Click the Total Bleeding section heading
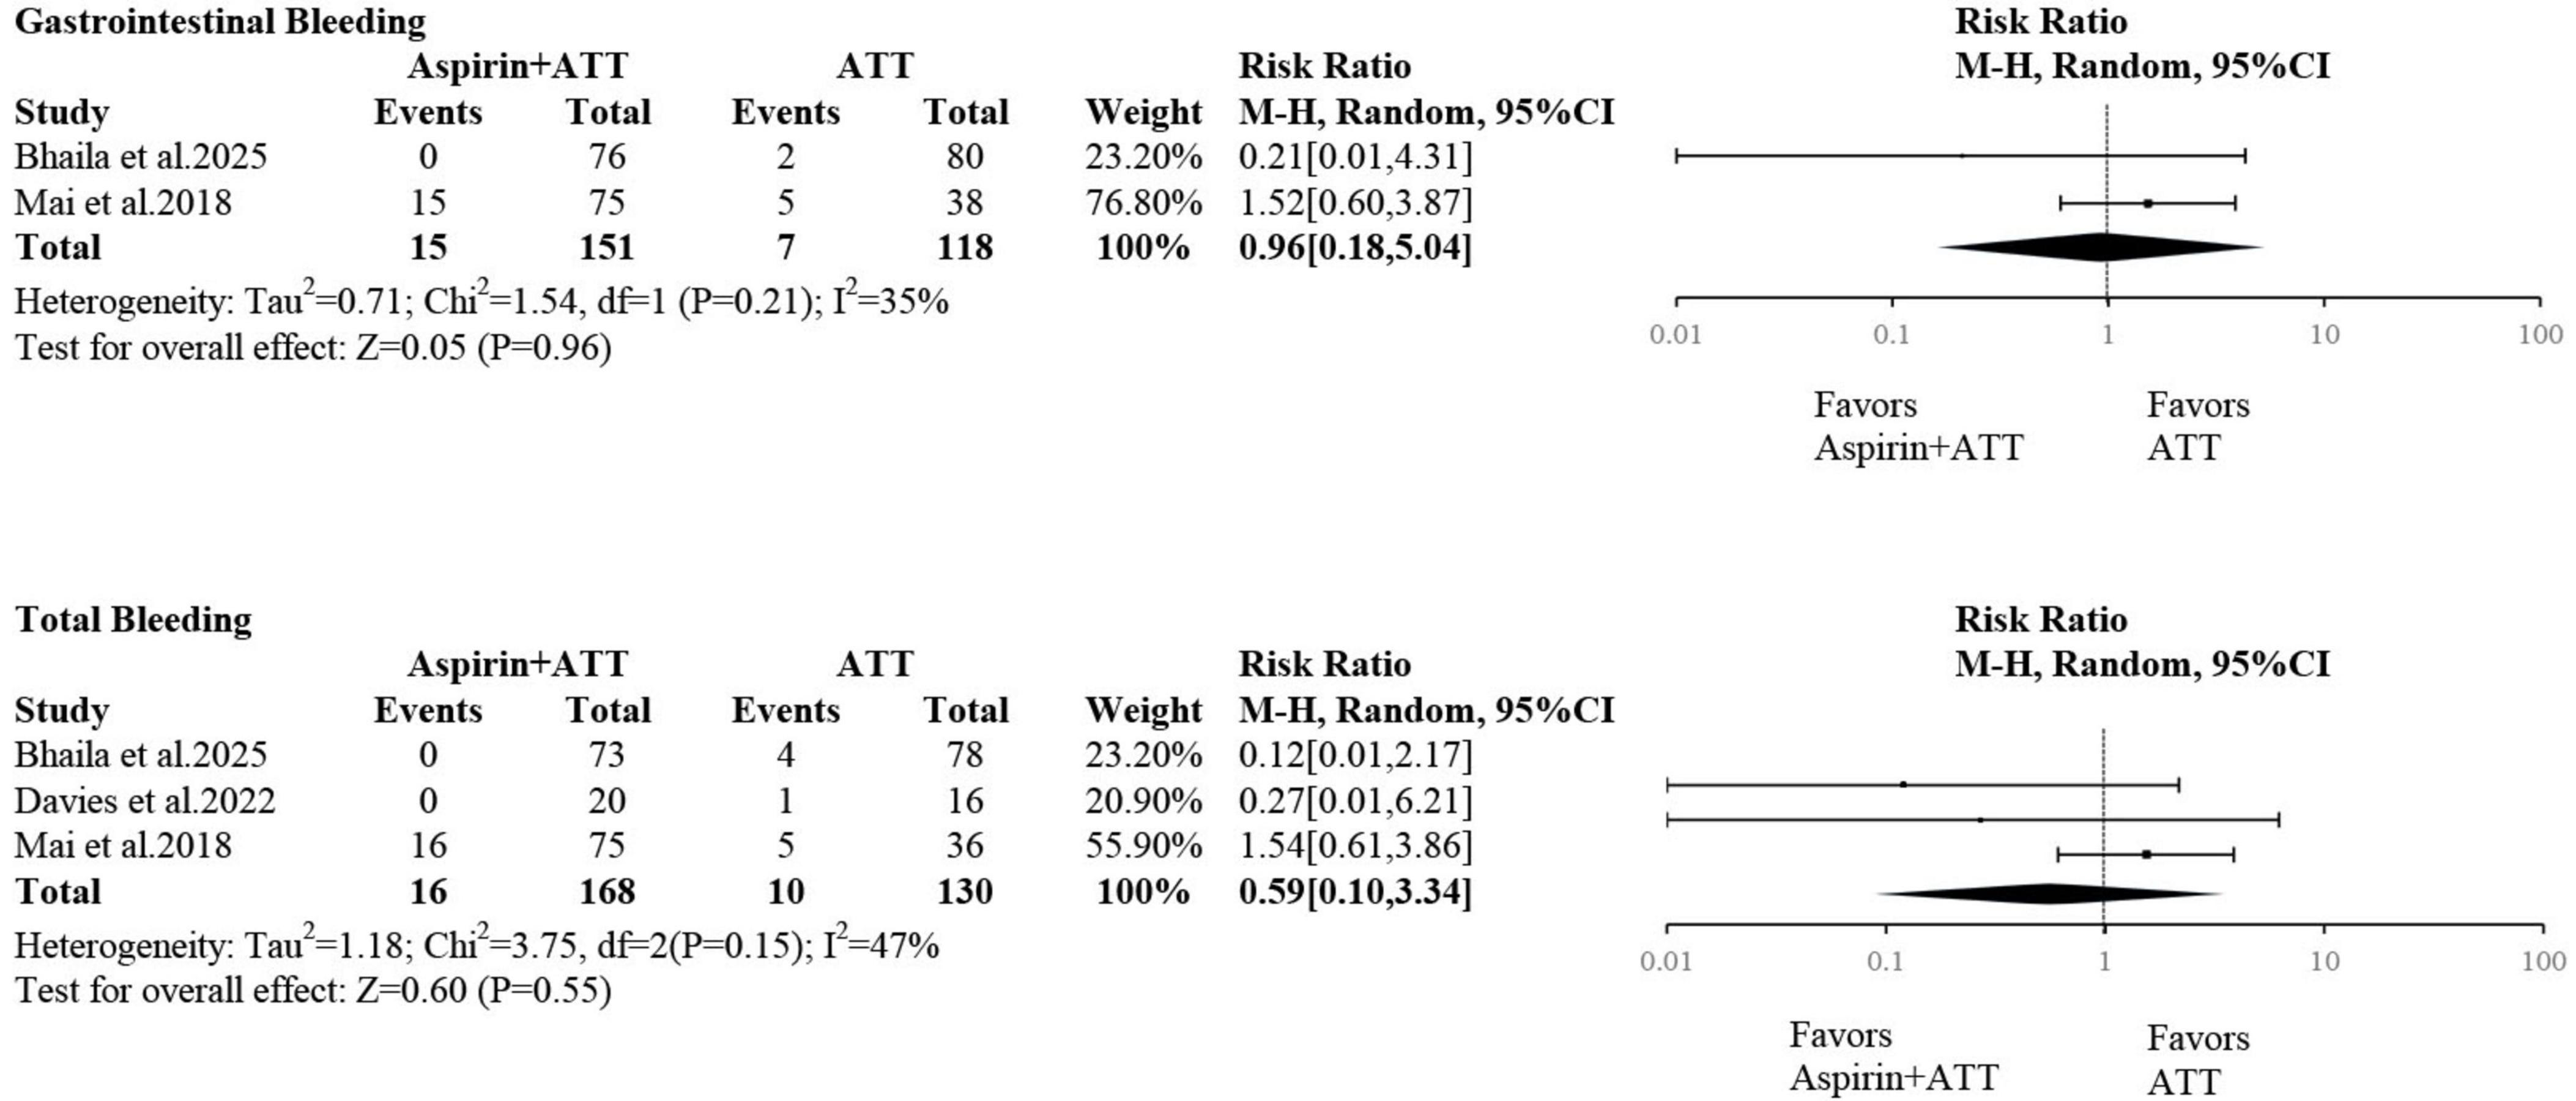Screen dimensions: 2576x1101 133,620
